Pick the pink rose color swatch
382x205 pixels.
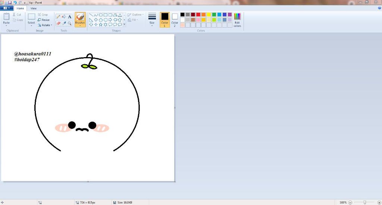(x=198, y=20)
